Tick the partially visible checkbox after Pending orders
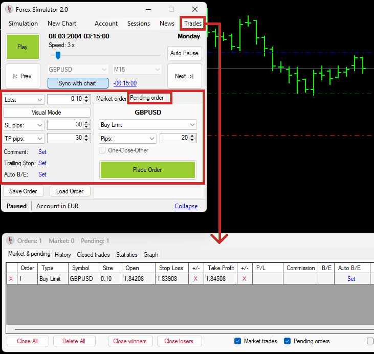This screenshot has height=354, width=374. [370, 341]
